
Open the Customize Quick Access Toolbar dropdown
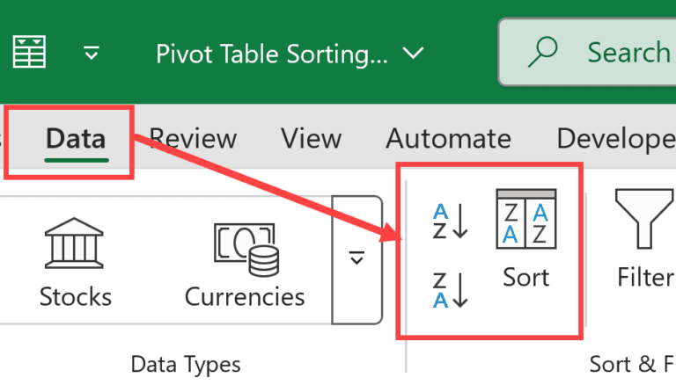tap(92, 53)
